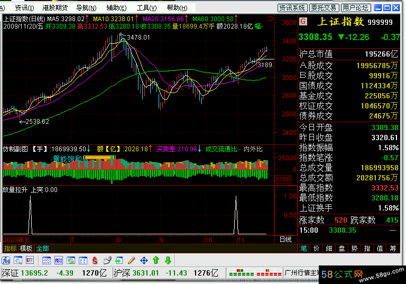Viewport: 406px width, 284px height.
Task: Click the 委托交易 button
Action: (324, 8)
